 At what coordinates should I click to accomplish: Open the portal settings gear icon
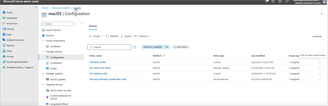tap(273, 1)
